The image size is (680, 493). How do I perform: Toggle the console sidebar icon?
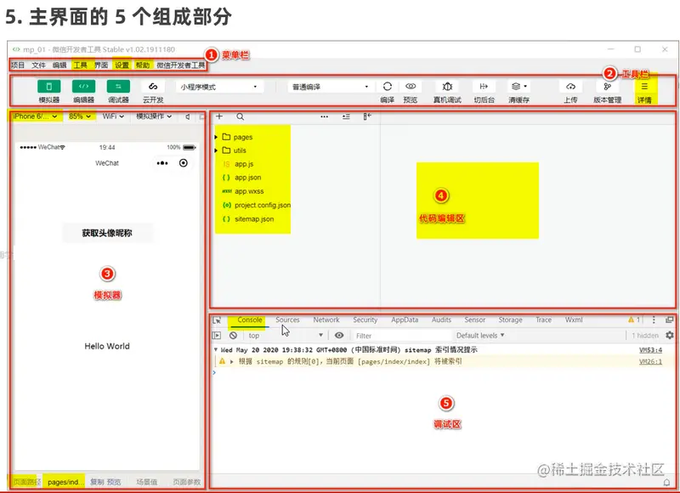tap(217, 335)
